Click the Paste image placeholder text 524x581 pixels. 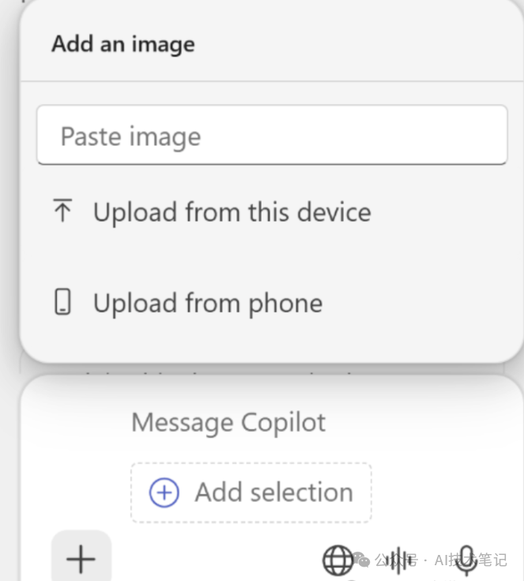pyautogui.click(x=131, y=137)
